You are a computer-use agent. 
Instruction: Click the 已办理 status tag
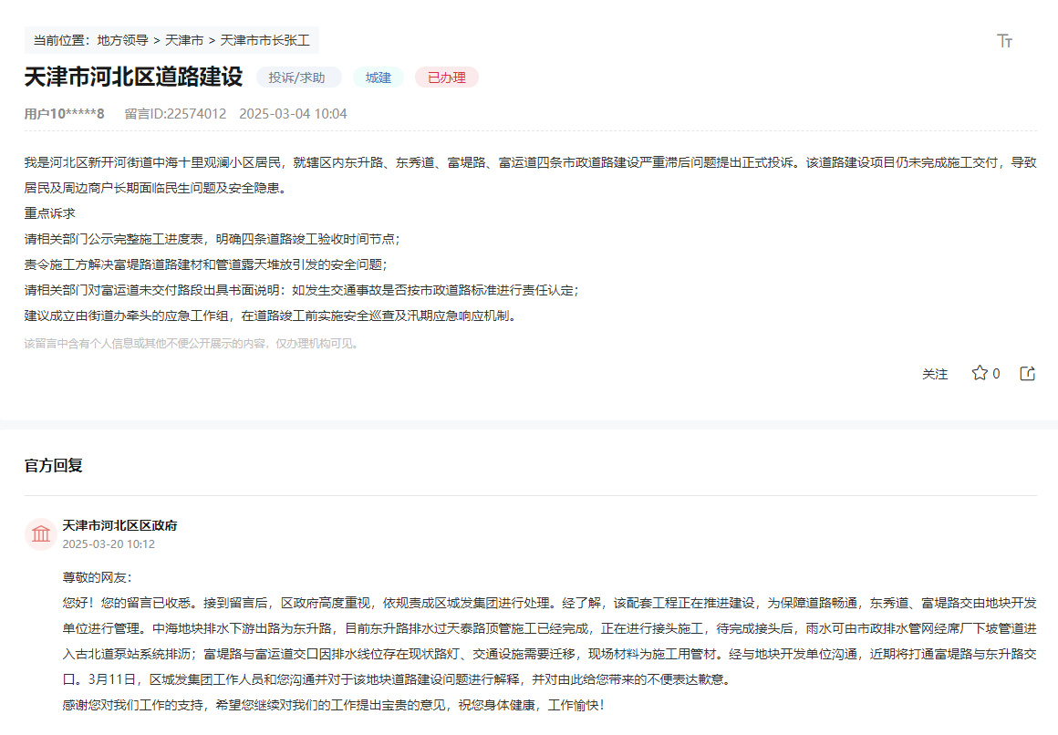[446, 78]
